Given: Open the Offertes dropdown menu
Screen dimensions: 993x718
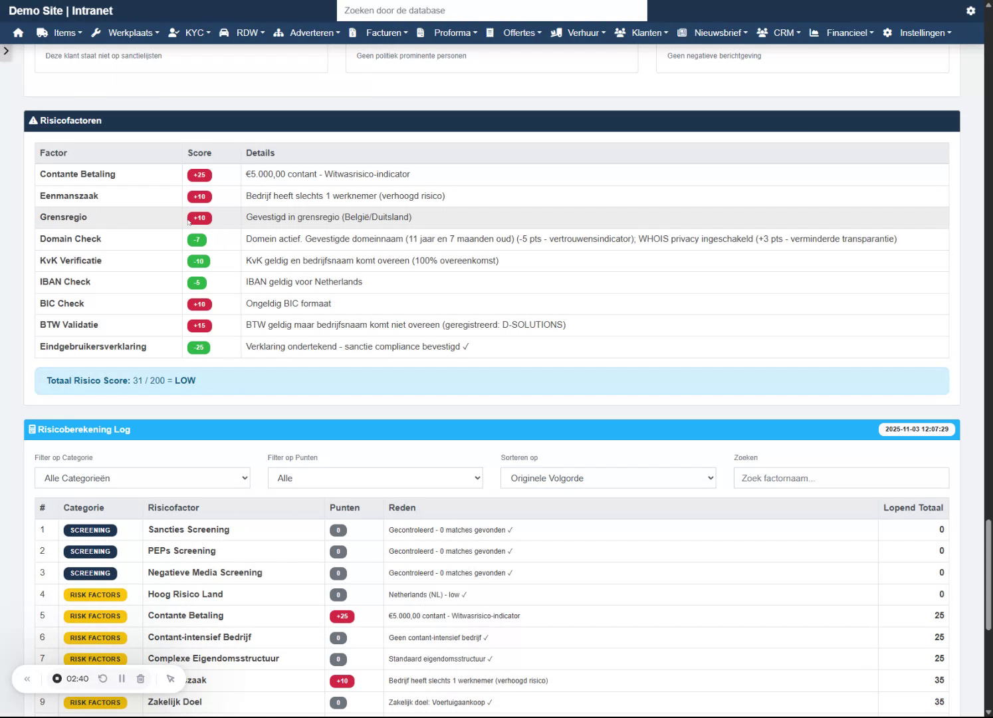Looking at the screenshot, I should [522, 33].
